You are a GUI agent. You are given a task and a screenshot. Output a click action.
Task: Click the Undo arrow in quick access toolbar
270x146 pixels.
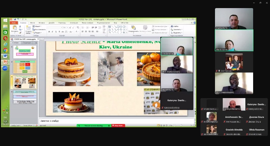(18, 19)
